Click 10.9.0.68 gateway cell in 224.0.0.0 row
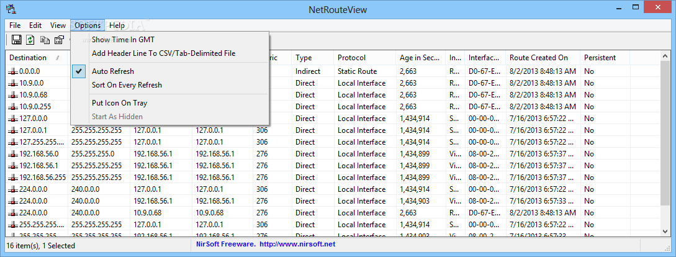 point(148,213)
